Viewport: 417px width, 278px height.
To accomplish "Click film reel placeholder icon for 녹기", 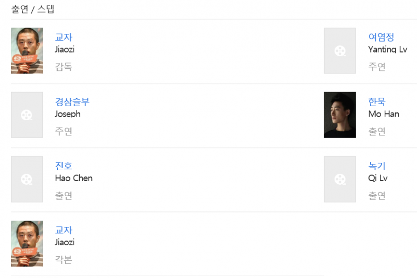I will (340, 179).
